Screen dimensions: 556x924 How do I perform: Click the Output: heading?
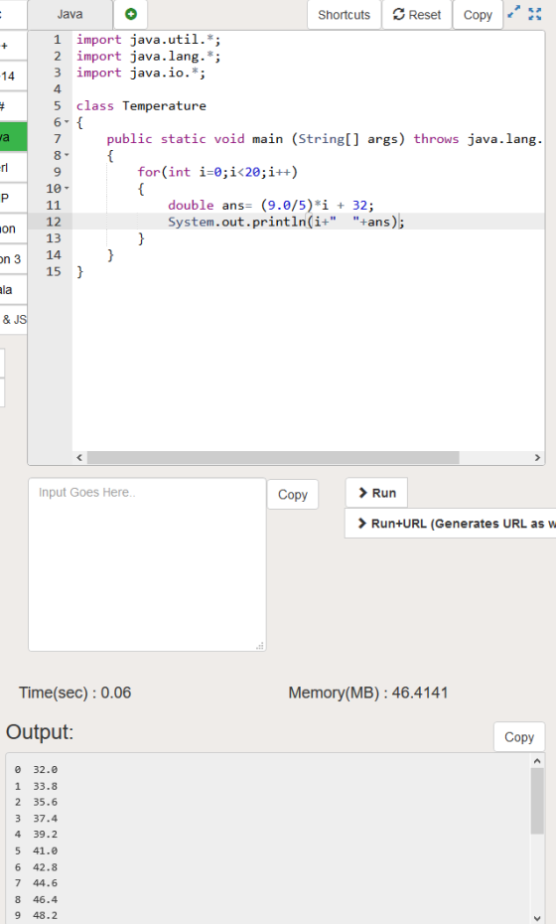pyautogui.click(x=40, y=732)
